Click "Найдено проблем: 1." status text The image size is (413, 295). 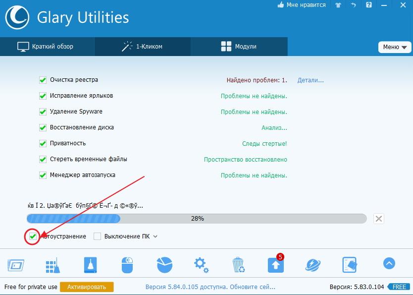pyautogui.click(x=257, y=80)
